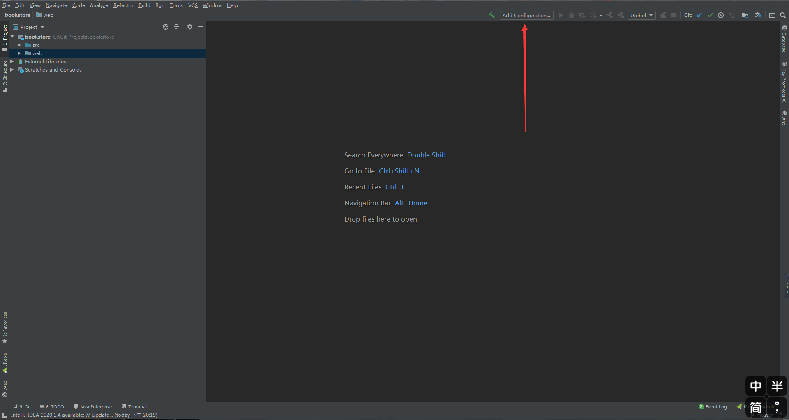This screenshot has height=420, width=789.
Task: Open the Key Promoter X panel
Action: pyautogui.click(x=784, y=81)
